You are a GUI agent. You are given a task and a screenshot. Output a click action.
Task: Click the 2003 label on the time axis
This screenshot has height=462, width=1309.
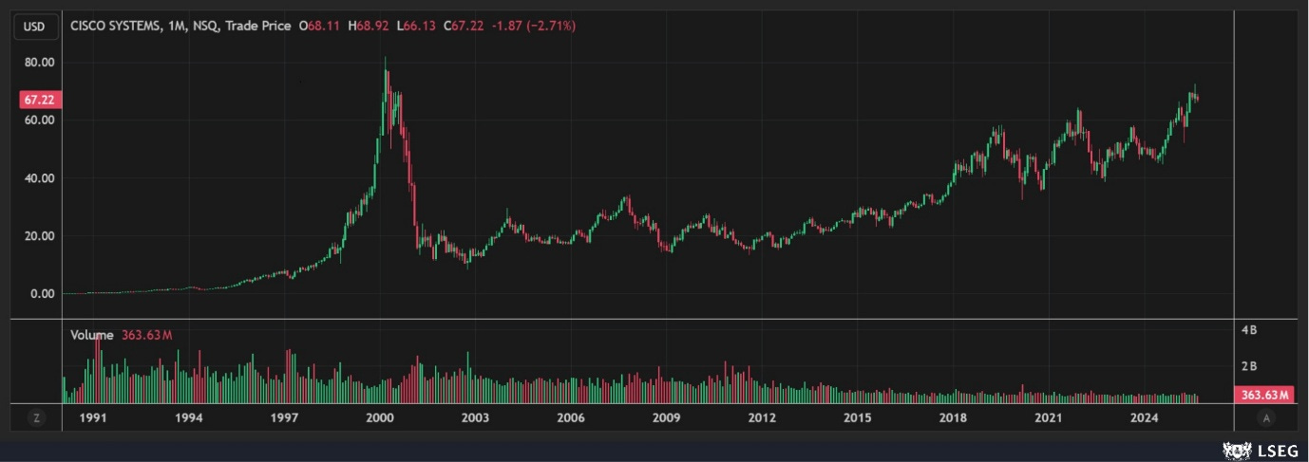pos(475,418)
